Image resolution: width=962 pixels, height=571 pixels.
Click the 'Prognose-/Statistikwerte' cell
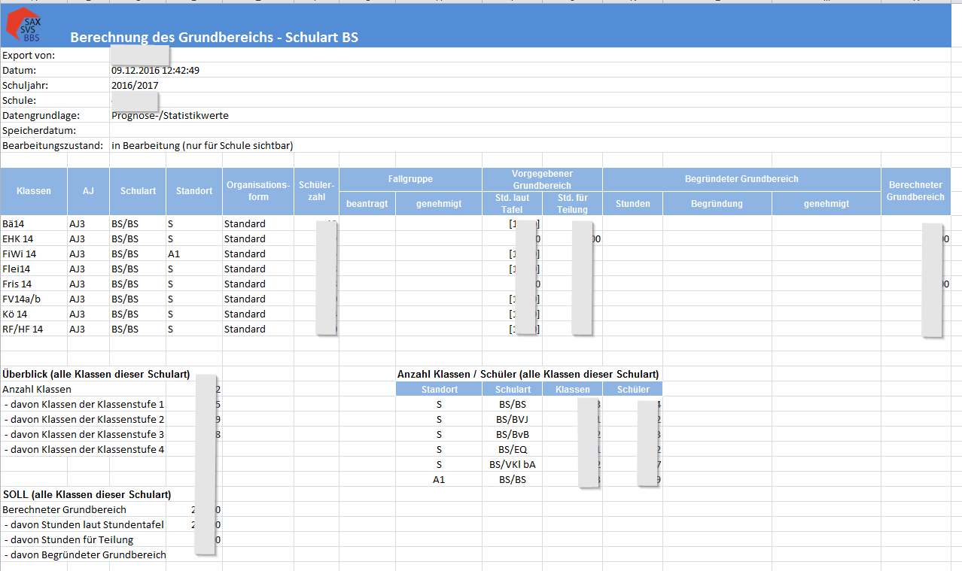pos(170,115)
